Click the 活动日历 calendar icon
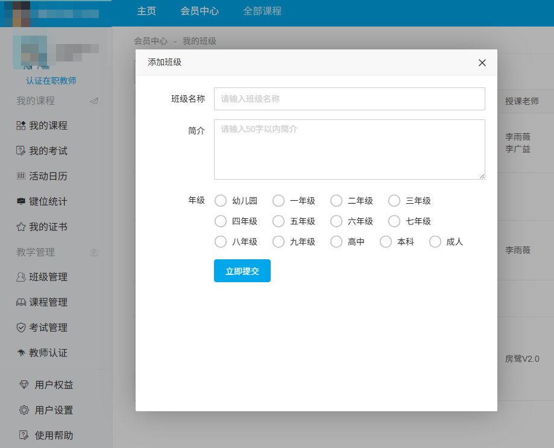 tap(20, 177)
